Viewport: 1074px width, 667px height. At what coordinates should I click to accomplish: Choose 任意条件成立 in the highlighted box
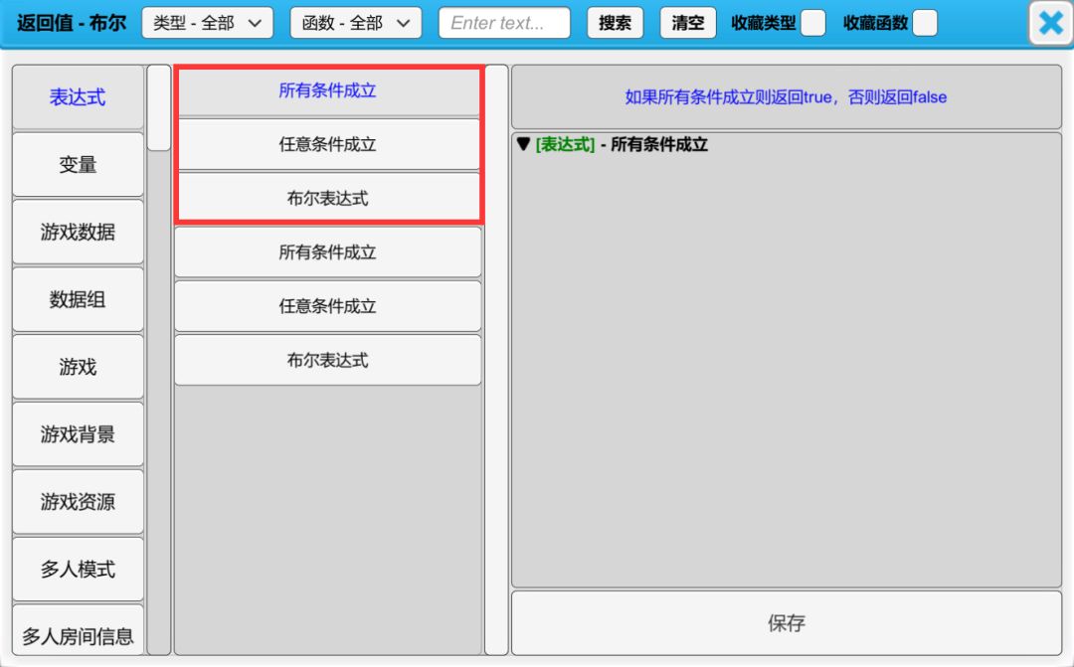(327, 145)
